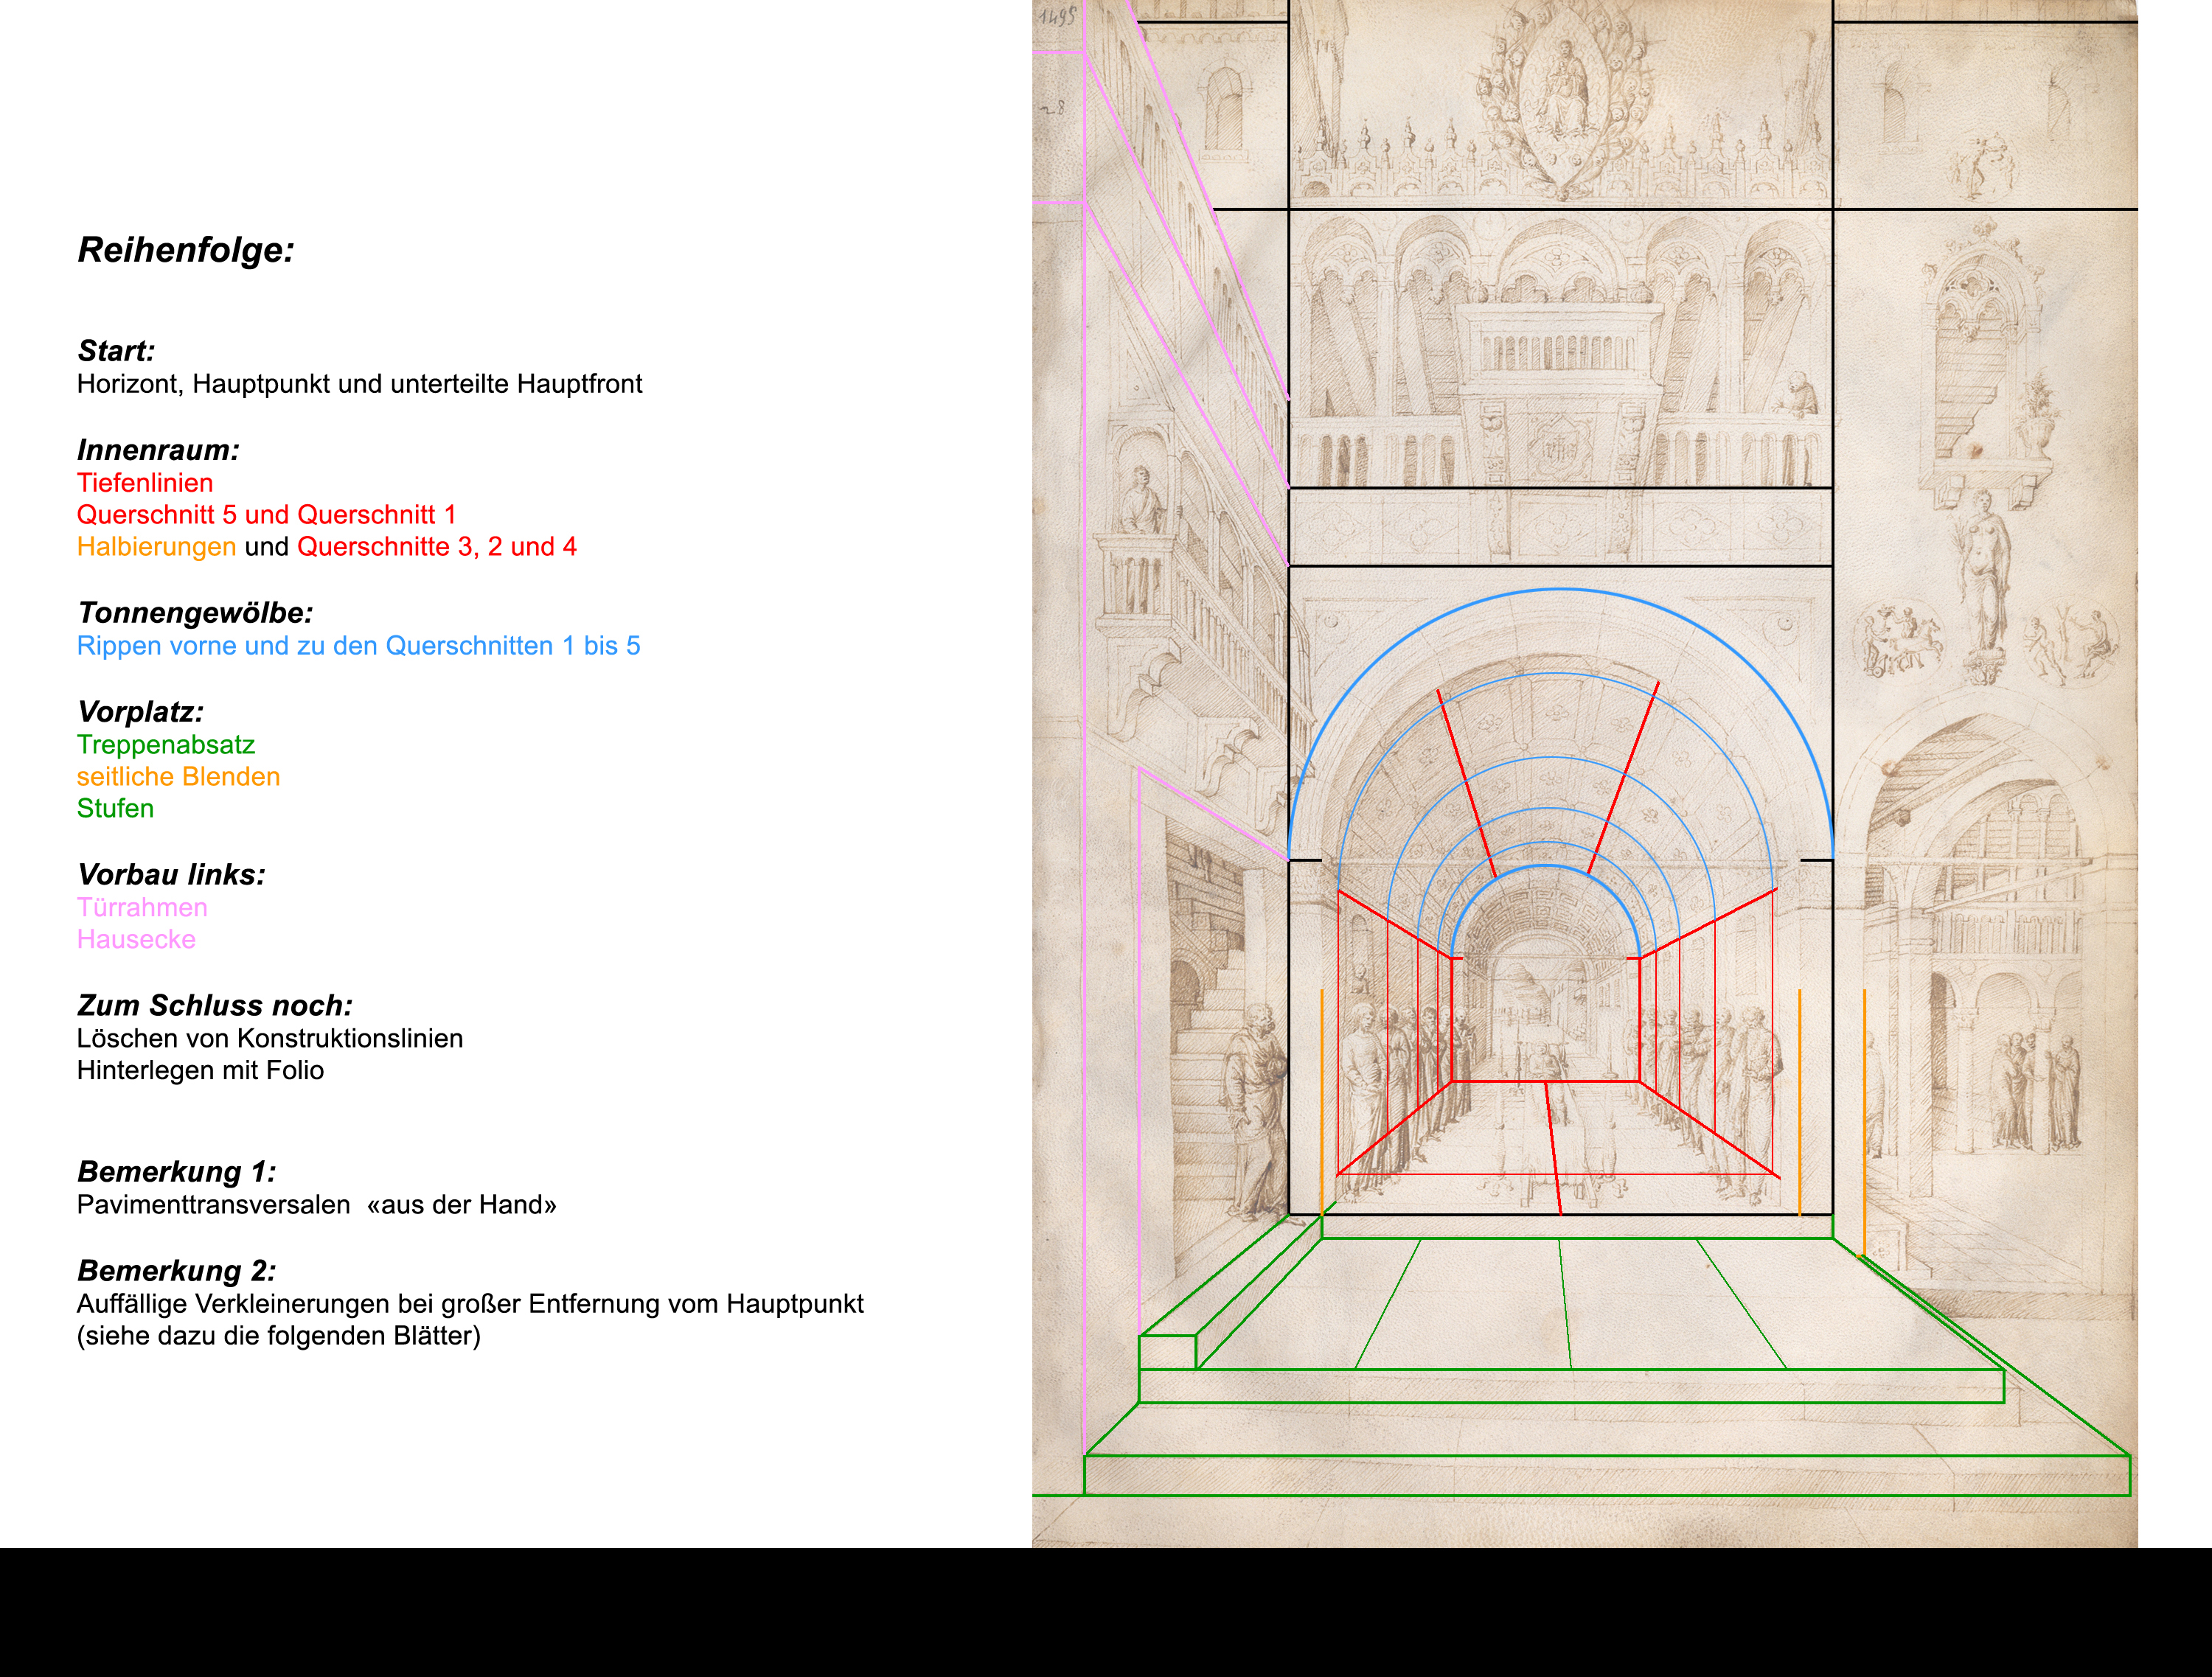This screenshot has height=1677, width=2212.
Task: Click the pink 'Hausecke' text
Action: coord(136,940)
